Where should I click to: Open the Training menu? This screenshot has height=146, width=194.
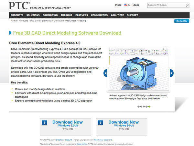[x=66, y=15]
